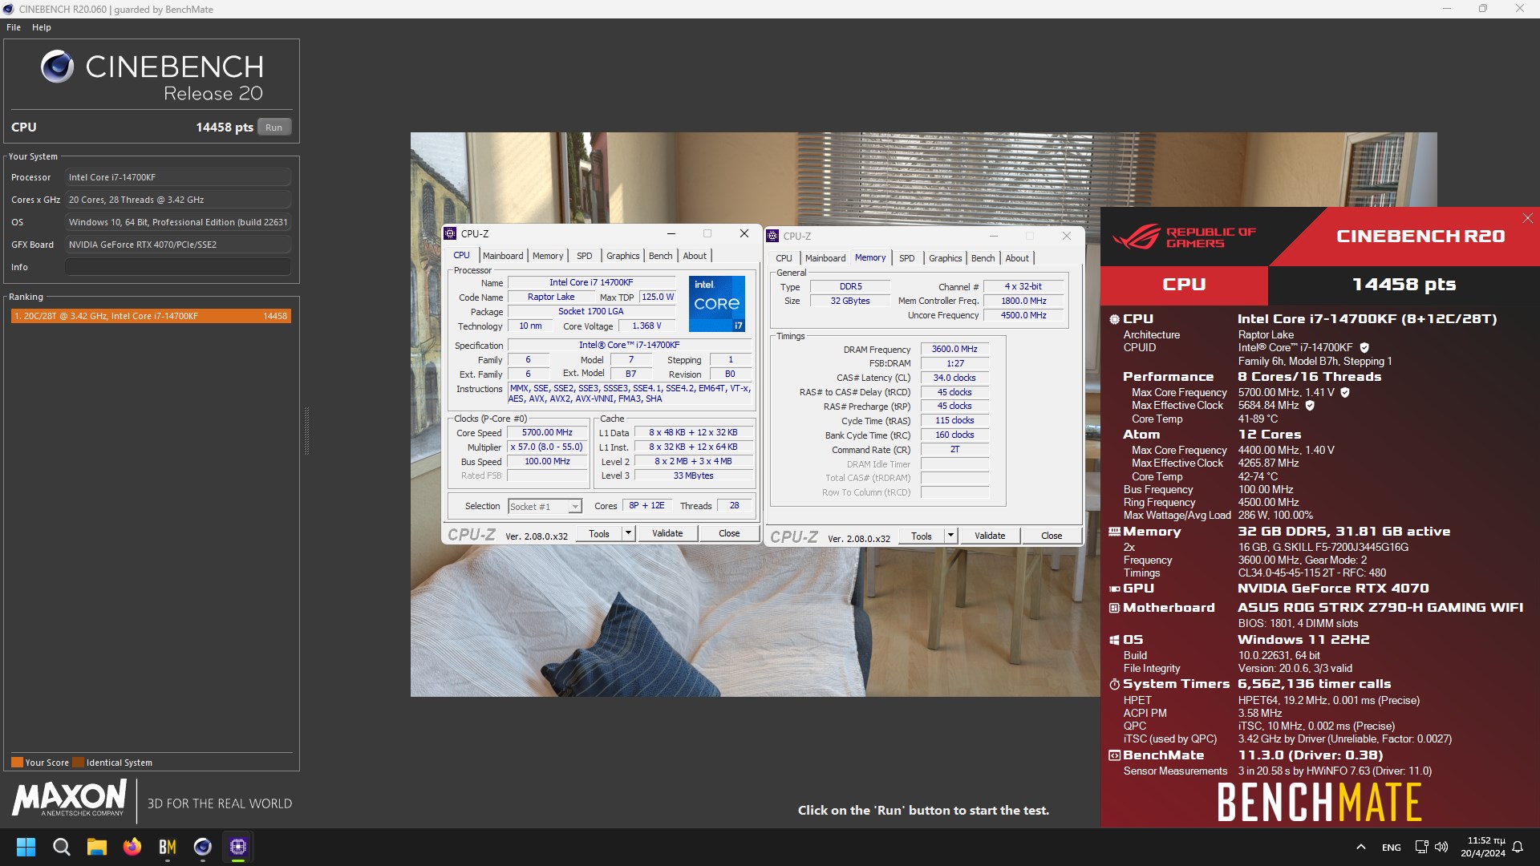This screenshot has width=1540, height=866.
Task: Open the notifications bell icon
Action: click(x=1518, y=847)
